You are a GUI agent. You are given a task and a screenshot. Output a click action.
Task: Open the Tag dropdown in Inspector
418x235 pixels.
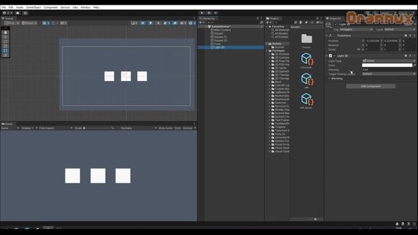click(x=356, y=29)
